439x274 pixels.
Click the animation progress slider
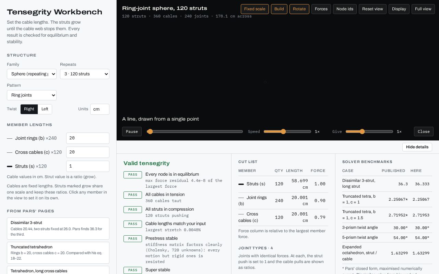pos(195,132)
